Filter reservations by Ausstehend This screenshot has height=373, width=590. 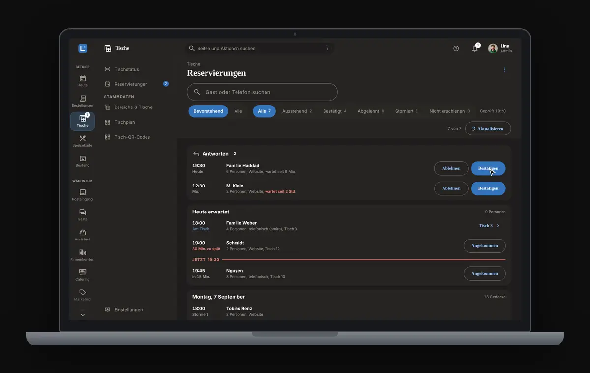coord(297,111)
